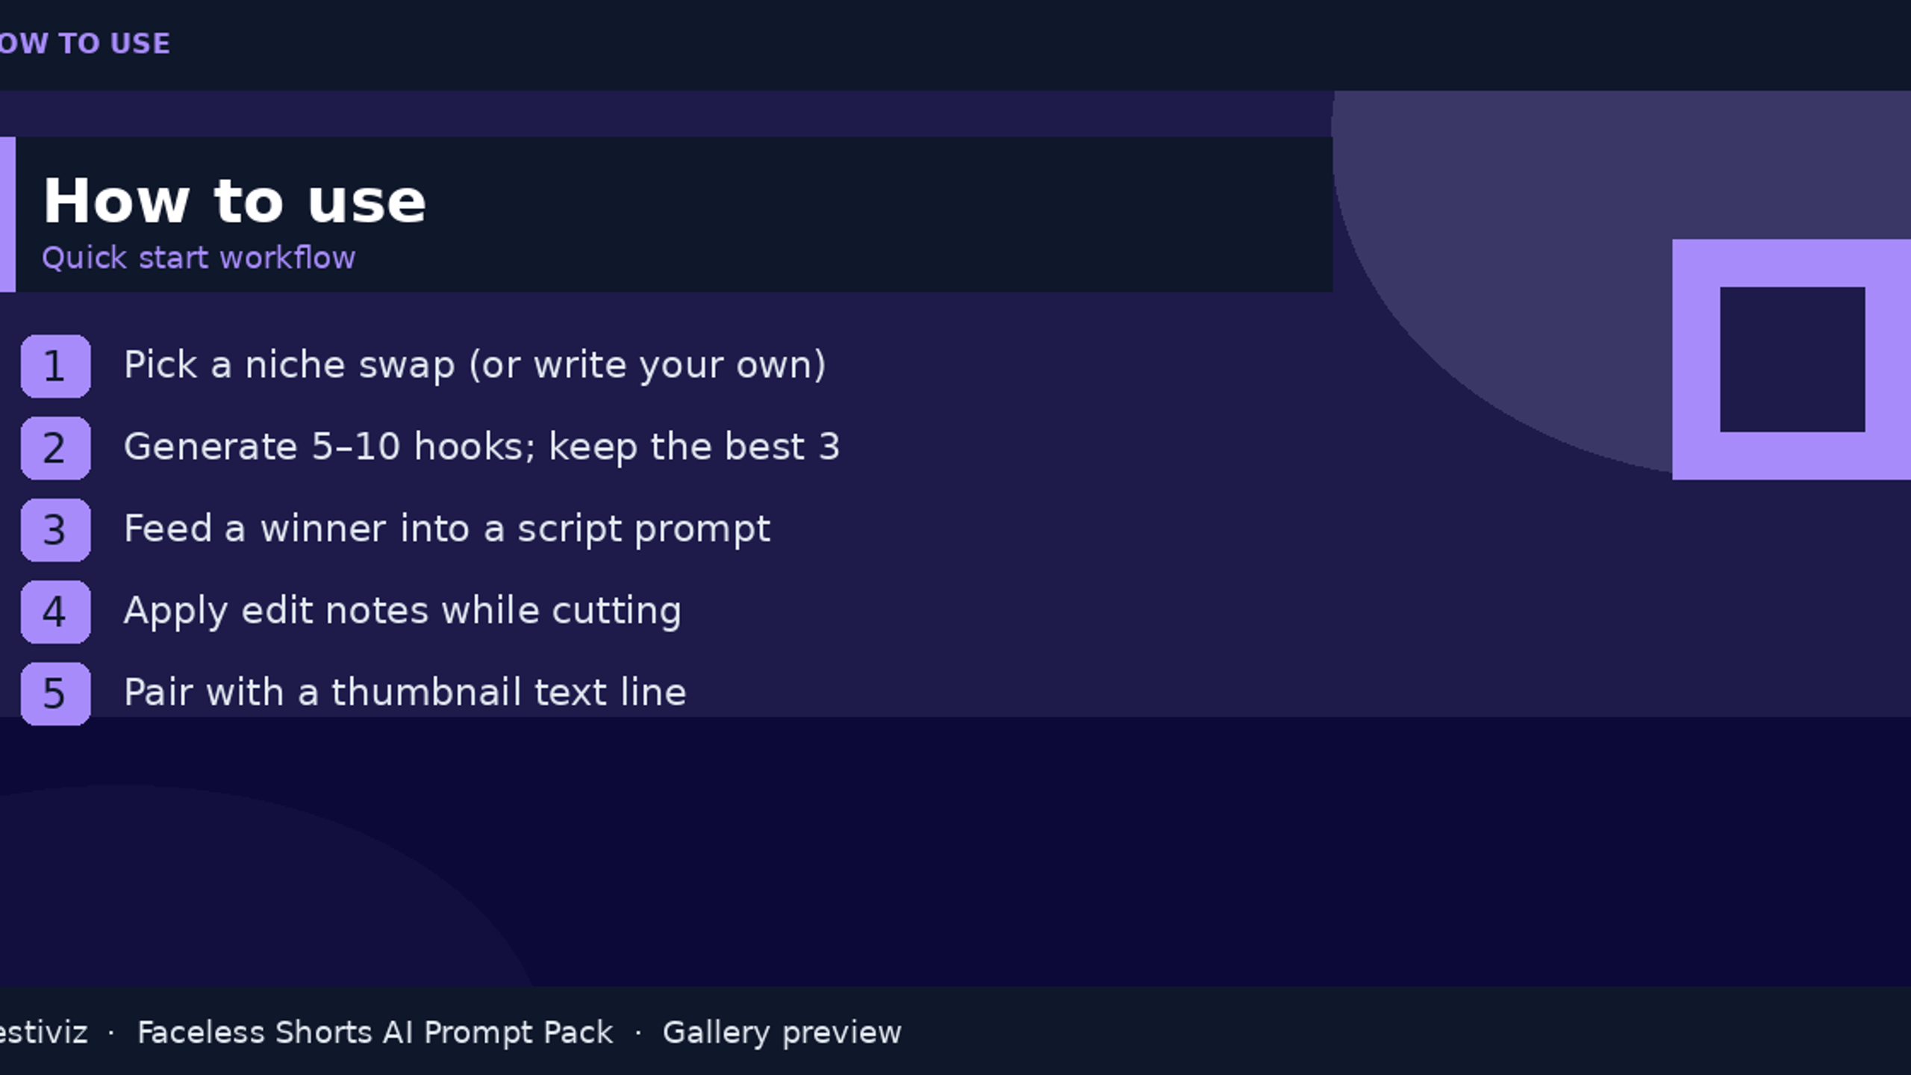Click the number 4 step badge

click(55, 612)
